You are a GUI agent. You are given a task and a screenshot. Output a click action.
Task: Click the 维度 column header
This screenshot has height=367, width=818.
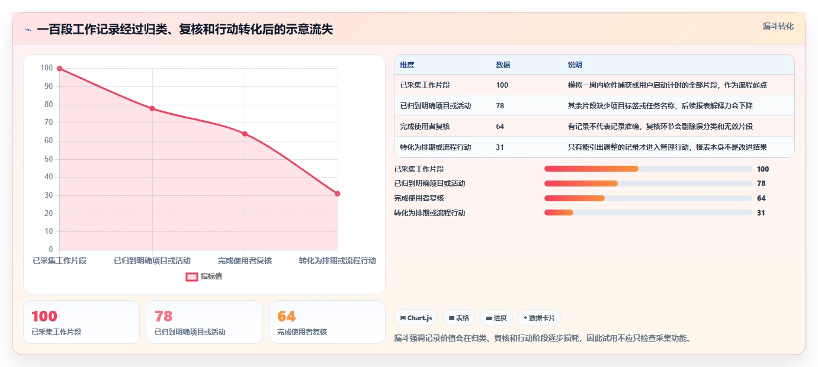pos(407,65)
